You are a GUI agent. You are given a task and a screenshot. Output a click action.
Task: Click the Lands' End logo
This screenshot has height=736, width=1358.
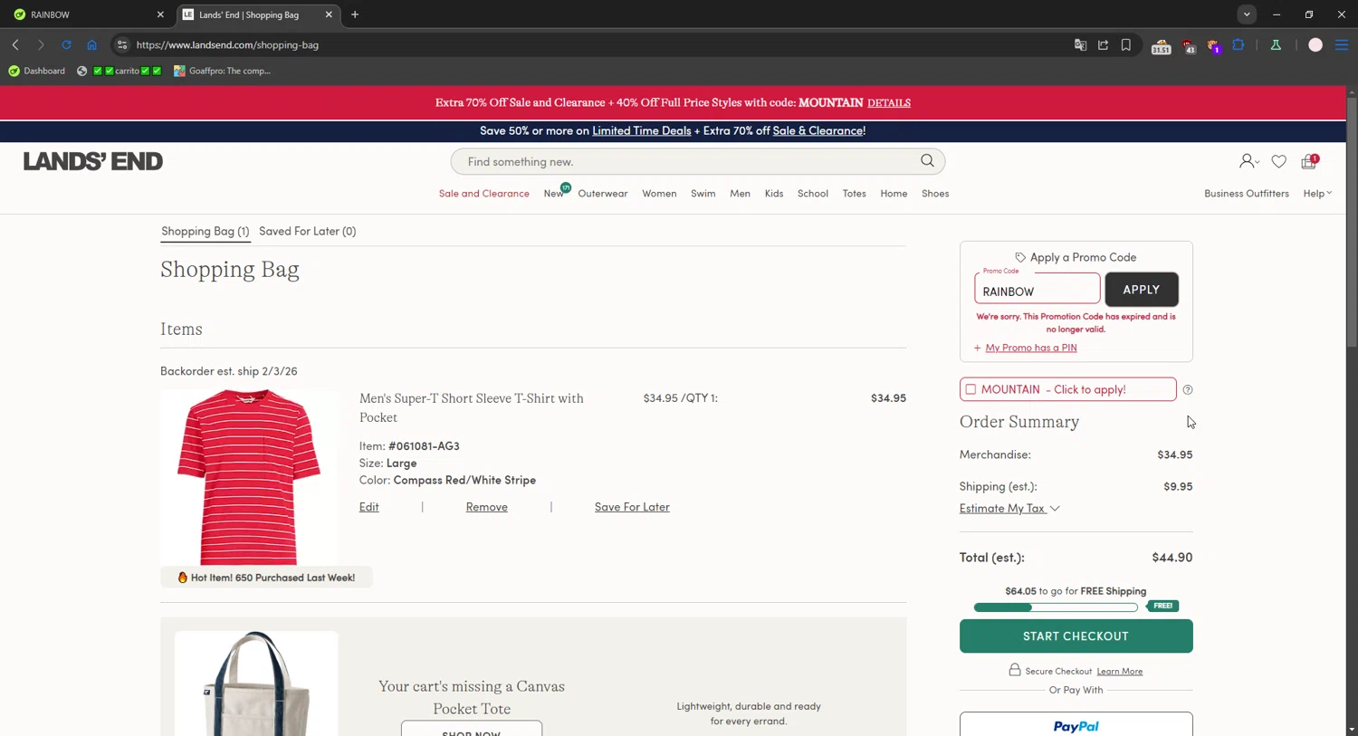(93, 161)
